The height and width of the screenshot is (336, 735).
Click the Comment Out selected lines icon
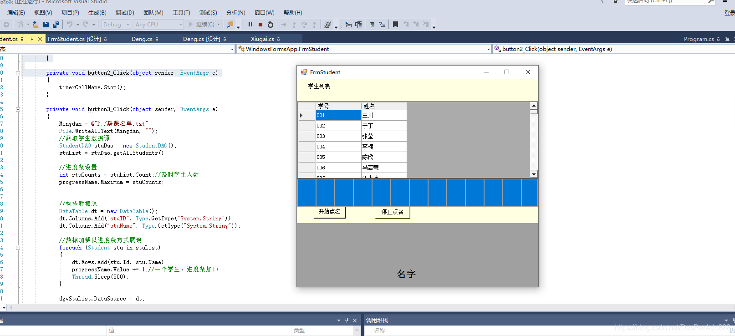(x=372, y=25)
